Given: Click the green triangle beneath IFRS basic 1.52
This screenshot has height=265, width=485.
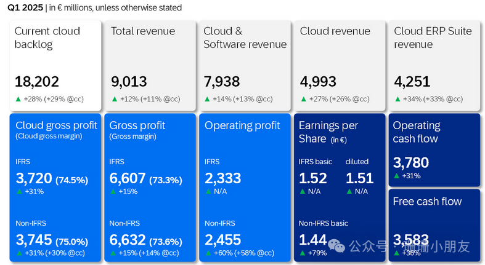Looking at the screenshot, I should (x=302, y=191).
